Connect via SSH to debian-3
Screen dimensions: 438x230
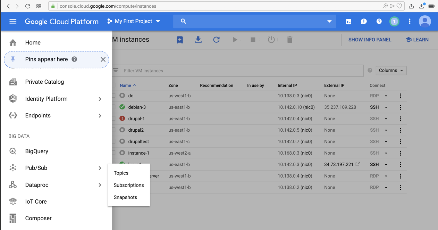(374, 107)
